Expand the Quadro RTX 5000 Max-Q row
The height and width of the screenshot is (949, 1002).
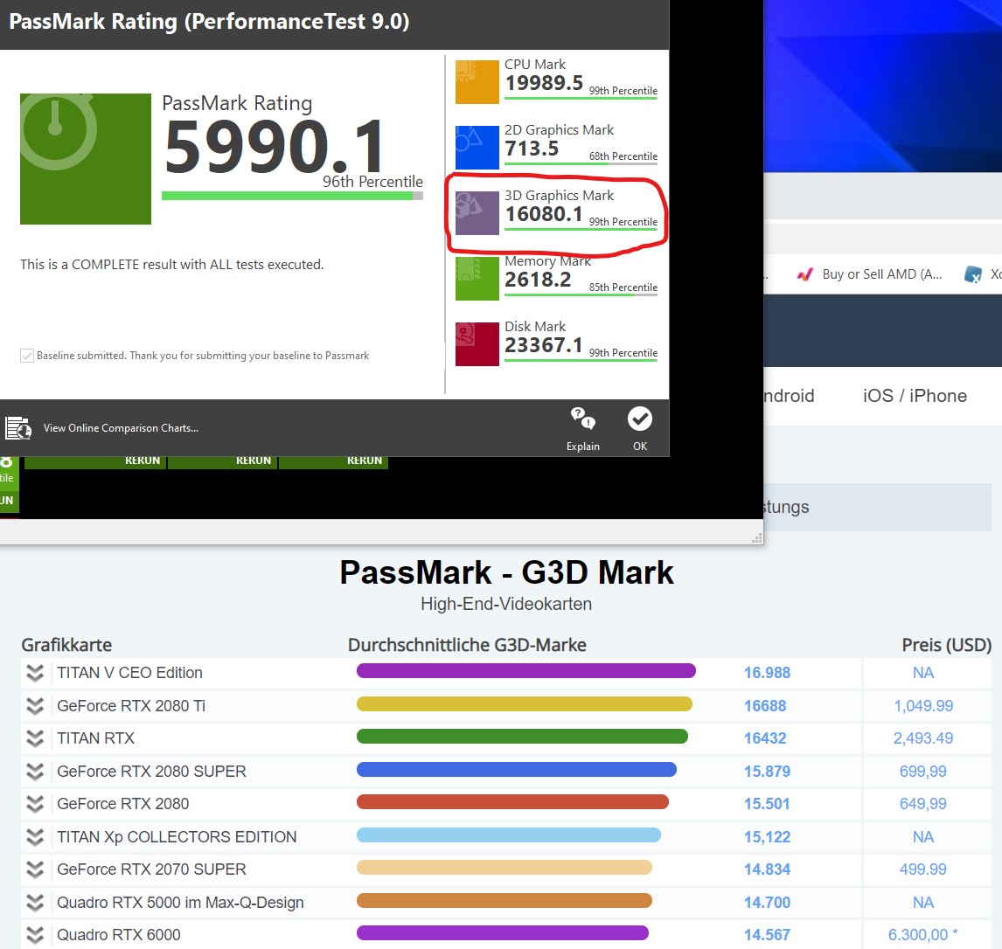click(x=35, y=903)
